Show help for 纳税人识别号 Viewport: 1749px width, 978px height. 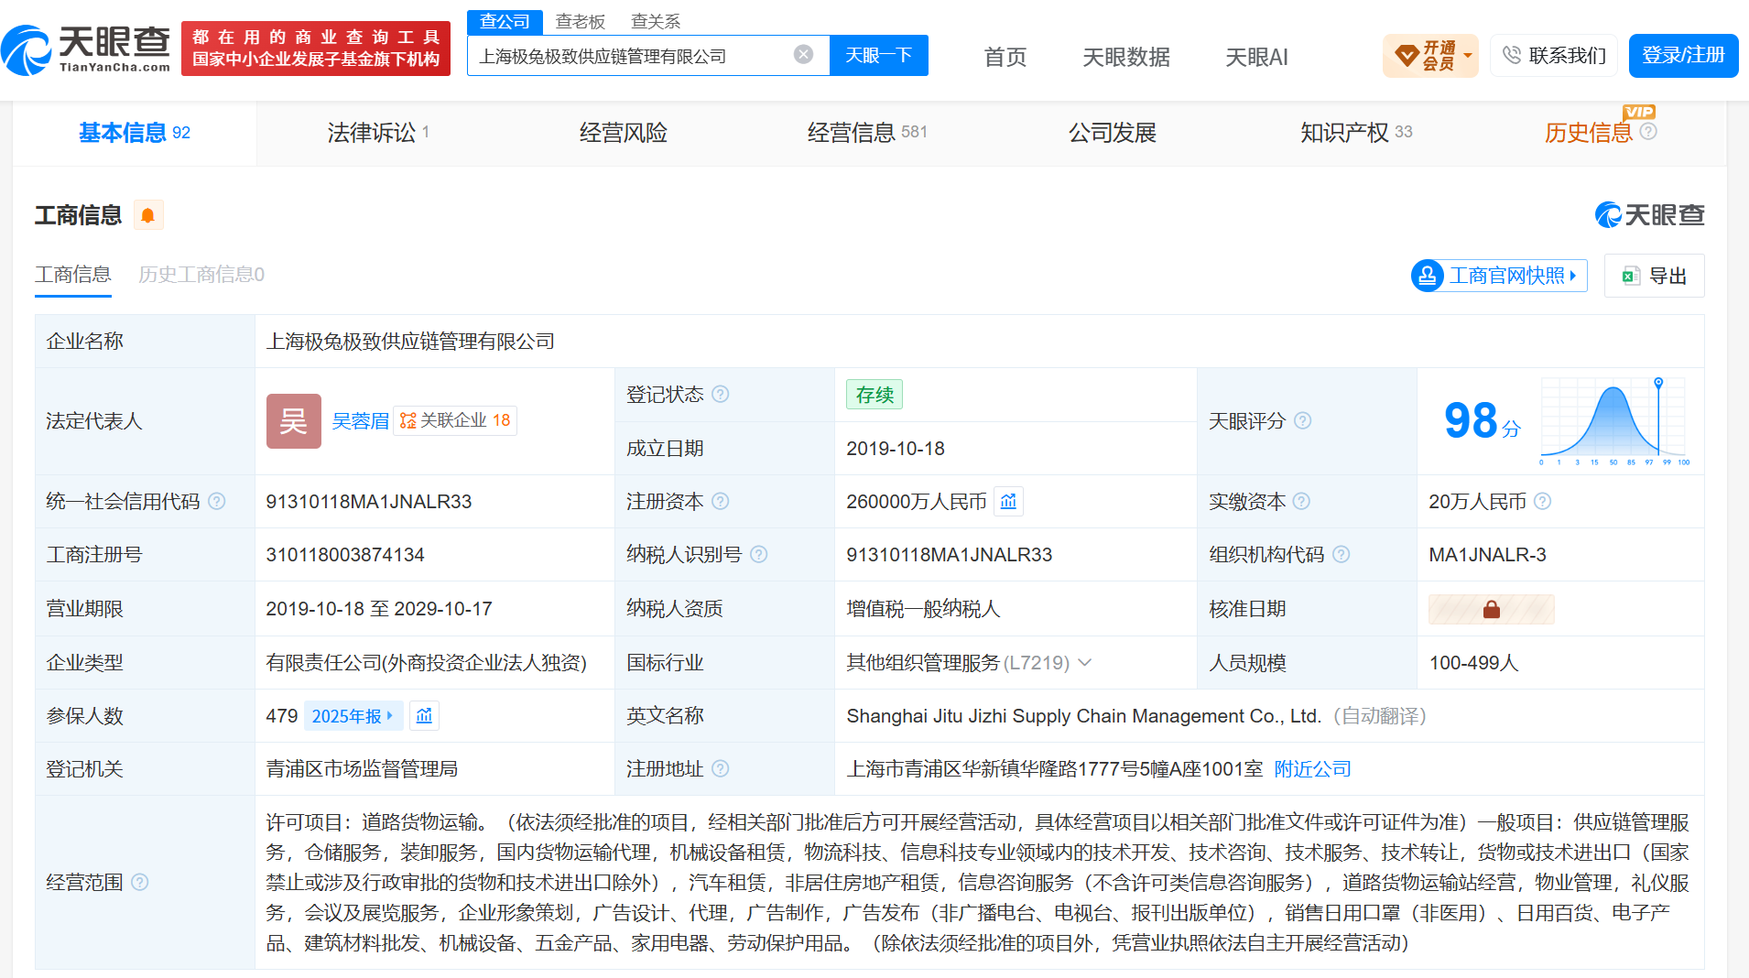759,555
